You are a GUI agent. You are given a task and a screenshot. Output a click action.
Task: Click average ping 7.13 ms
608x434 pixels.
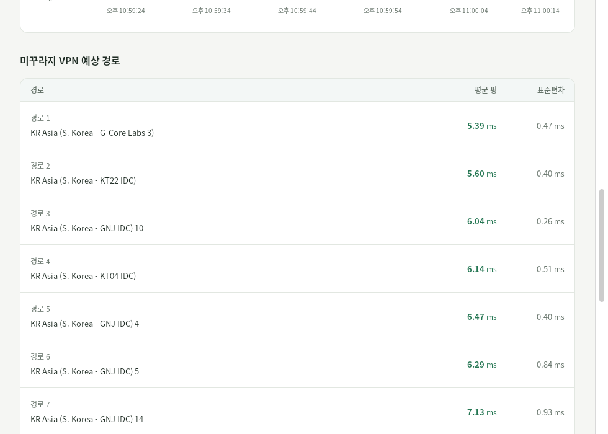(x=481, y=412)
